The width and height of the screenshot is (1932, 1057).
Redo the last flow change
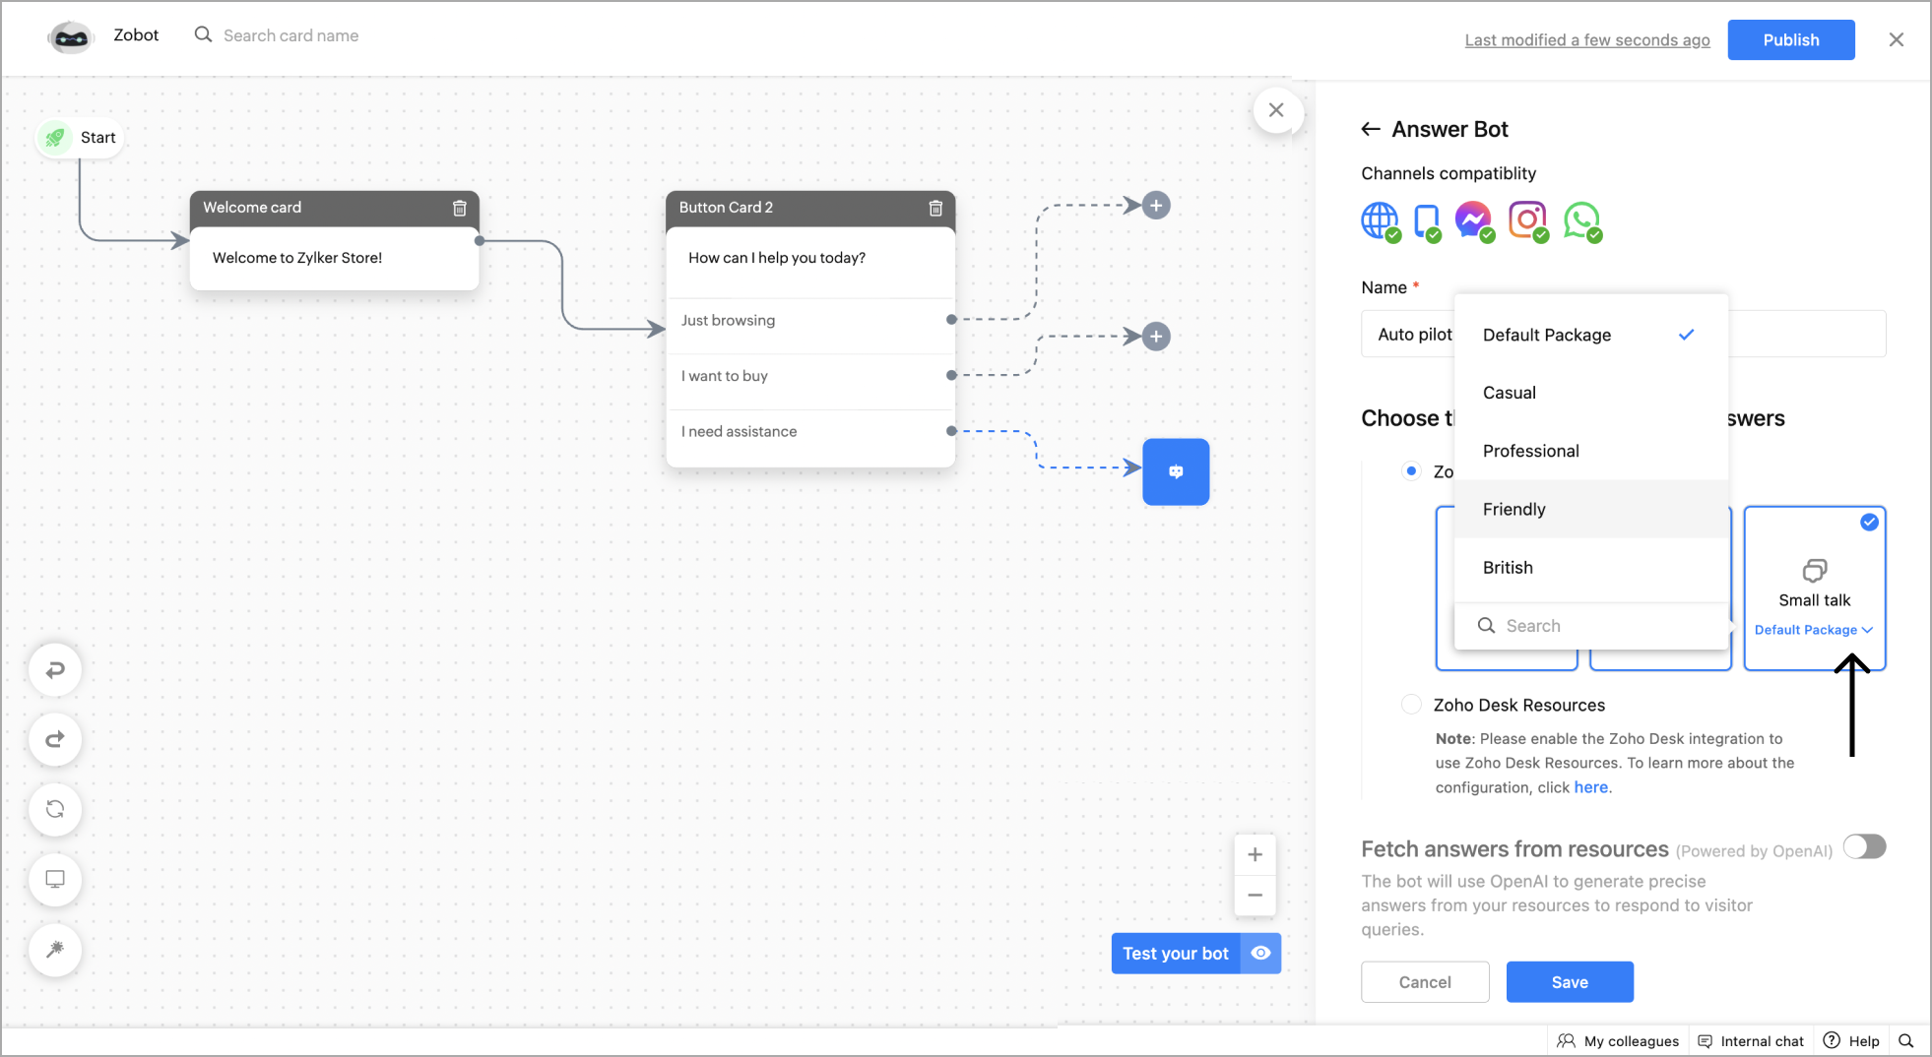tap(55, 739)
